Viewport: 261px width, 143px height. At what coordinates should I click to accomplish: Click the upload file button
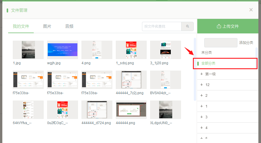coord(228,26)
